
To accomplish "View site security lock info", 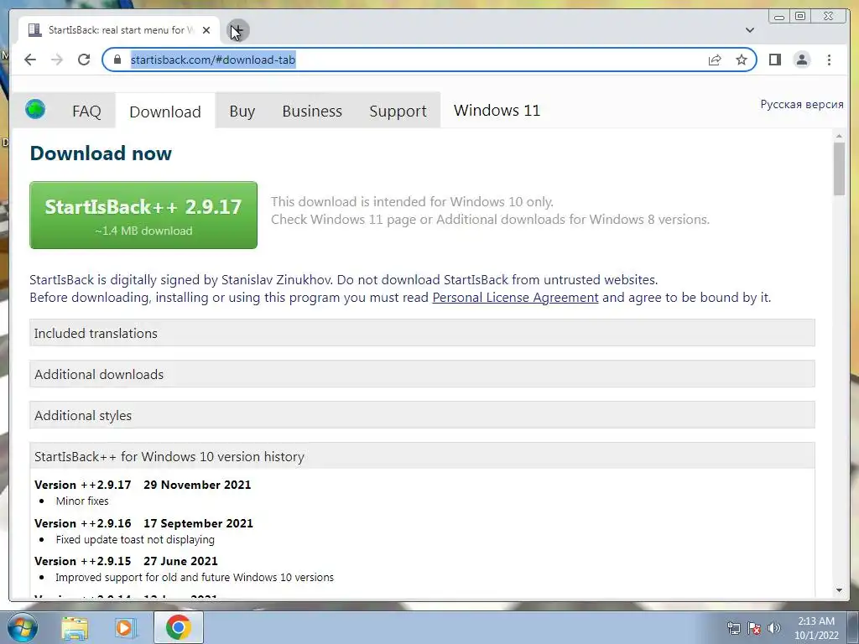I will 117,60.
